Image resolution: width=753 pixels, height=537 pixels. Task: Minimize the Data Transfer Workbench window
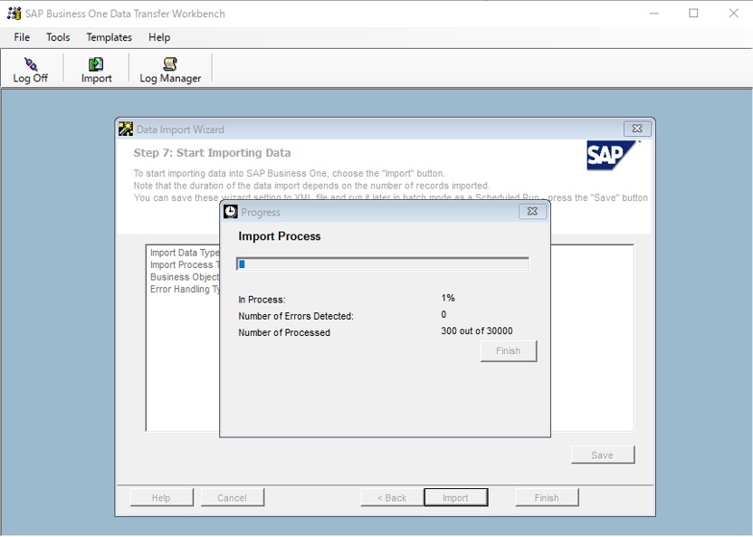tap(654, 14)
